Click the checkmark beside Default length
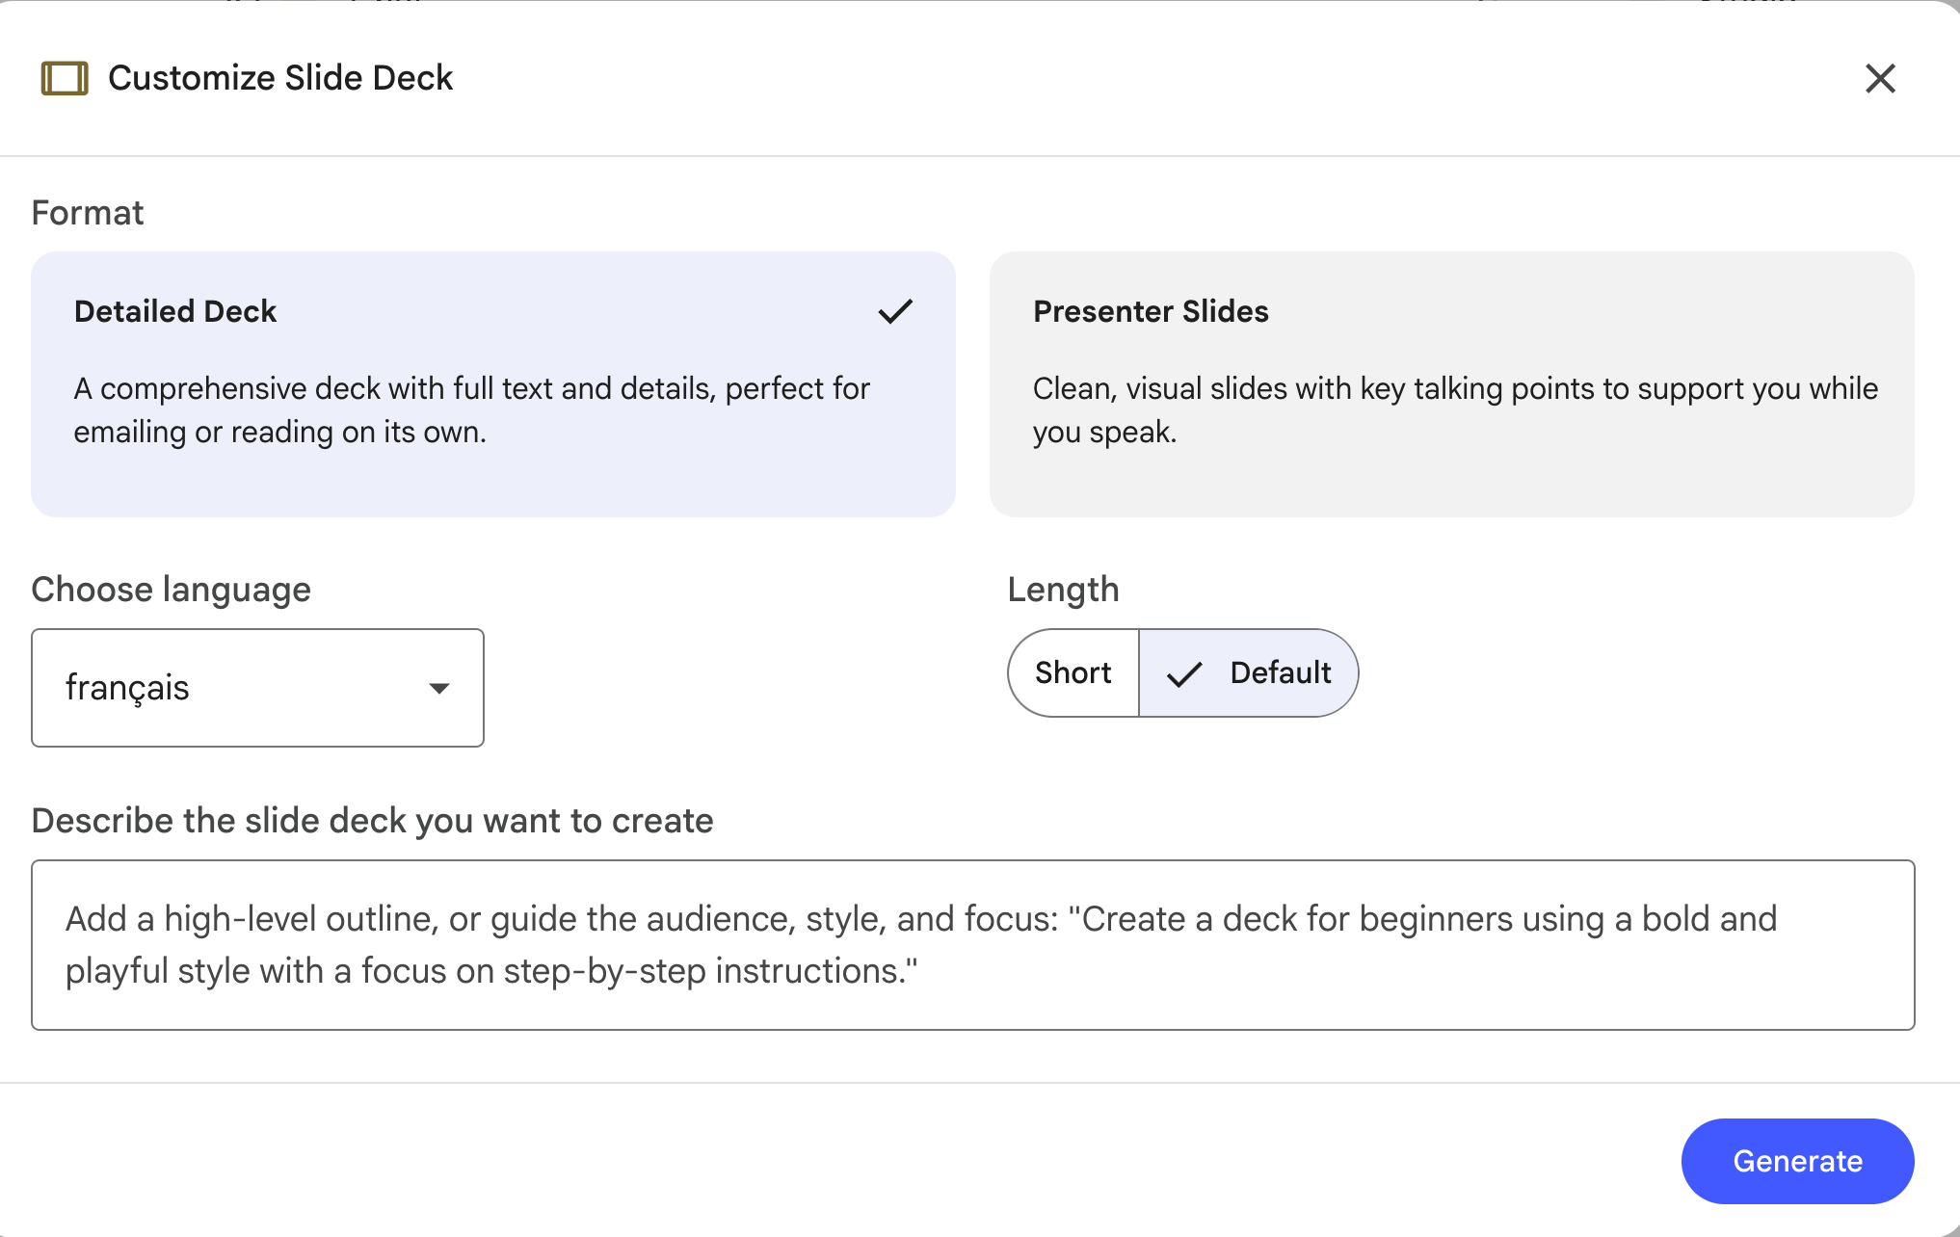 point(1184,673)
